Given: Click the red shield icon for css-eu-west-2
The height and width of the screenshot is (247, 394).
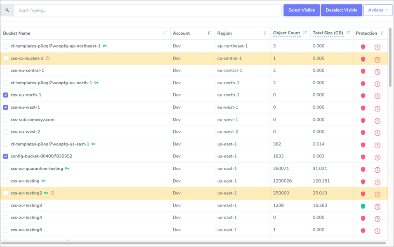Looking at the screenshot, I should click(363, 133).
